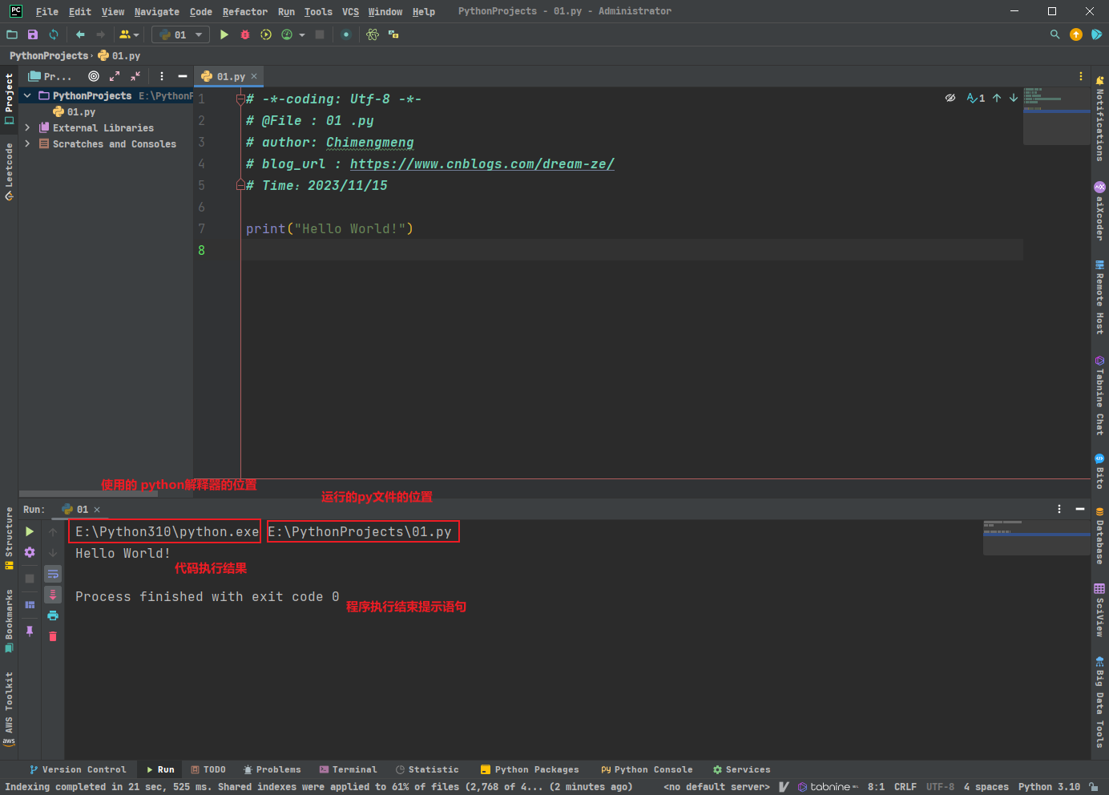Viewport: 1109px width, 795px height.
Task: Expand the arrow beside the profiler icon
Action: (302, 34)
